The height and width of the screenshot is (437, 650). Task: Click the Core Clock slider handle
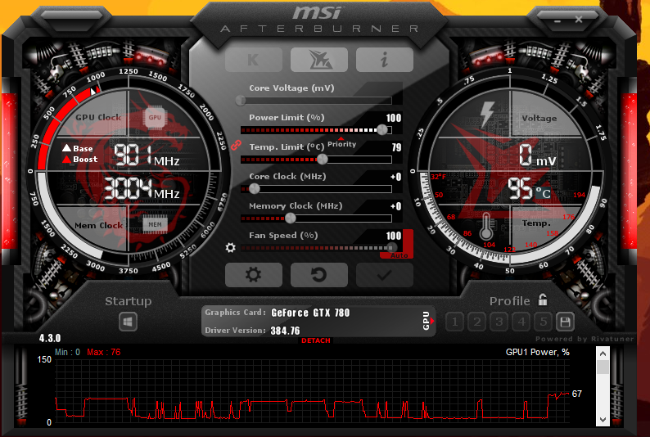click(x=254, y=188)
